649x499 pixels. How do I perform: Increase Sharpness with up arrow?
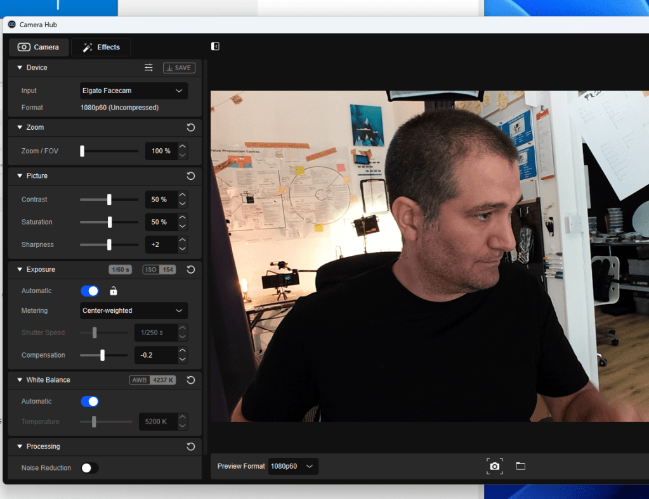point(183,241)
